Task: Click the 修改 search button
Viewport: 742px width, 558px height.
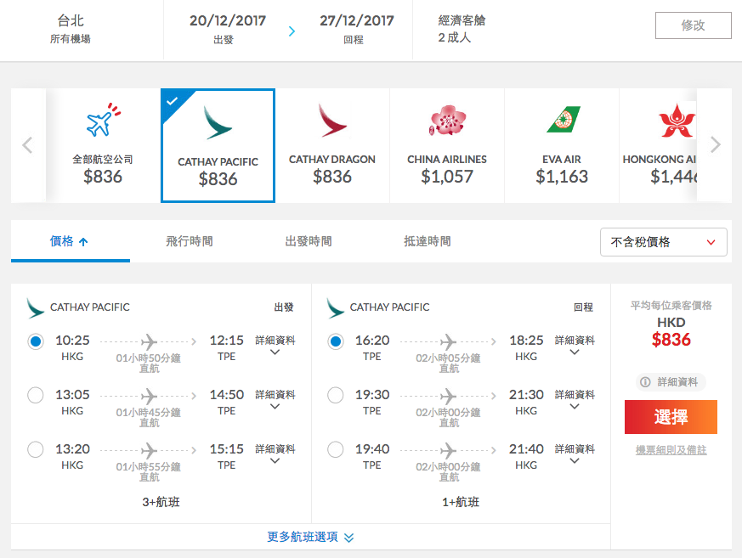Action: click(x=694, y=25)
